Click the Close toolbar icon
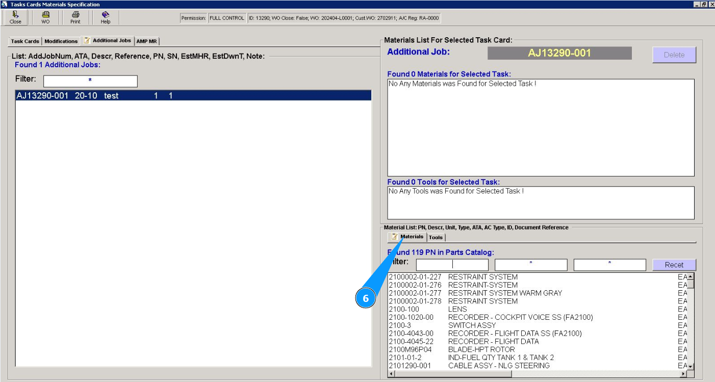This screenshot has width=715, height=382. (x=15, y=17)
